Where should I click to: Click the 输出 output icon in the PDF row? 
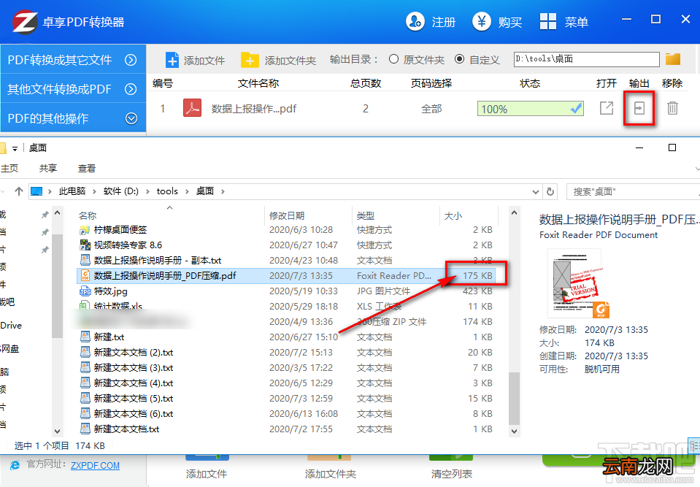click(x=639, y=108)
